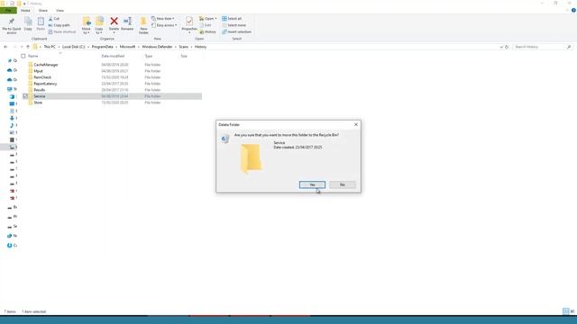Viewport: 577px width, 324px height.
Task: Sort by the Date modified column header
Action: [x=113, y=56]
